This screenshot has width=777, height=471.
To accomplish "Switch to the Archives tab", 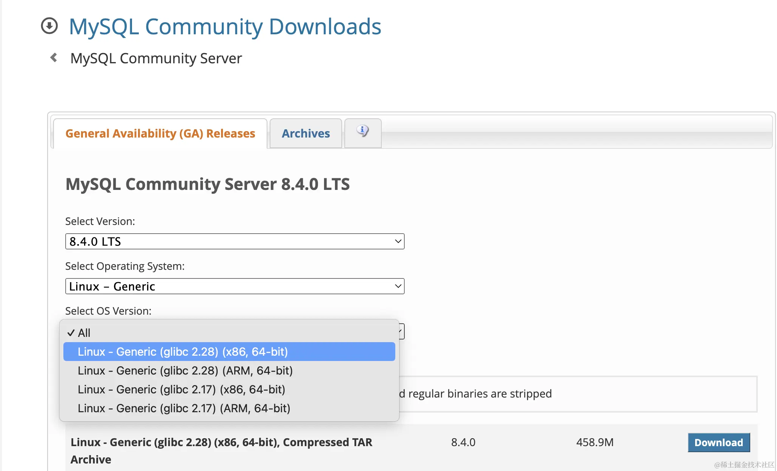I will [x=306, y=133].
